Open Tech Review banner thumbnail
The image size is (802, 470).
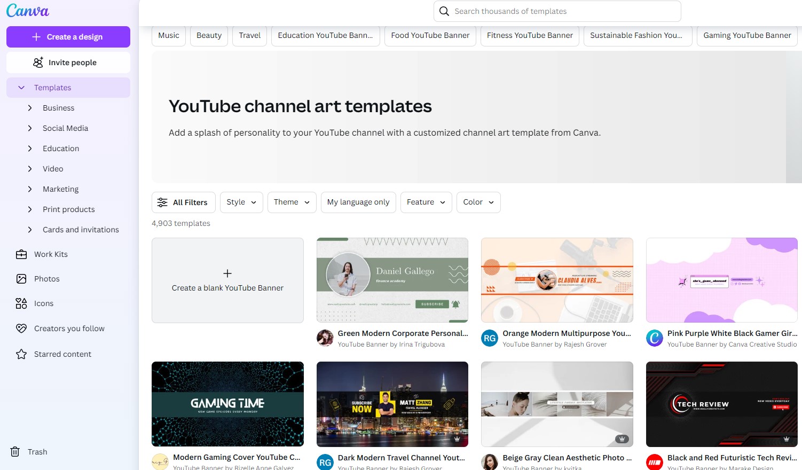(x=722, y=404)
